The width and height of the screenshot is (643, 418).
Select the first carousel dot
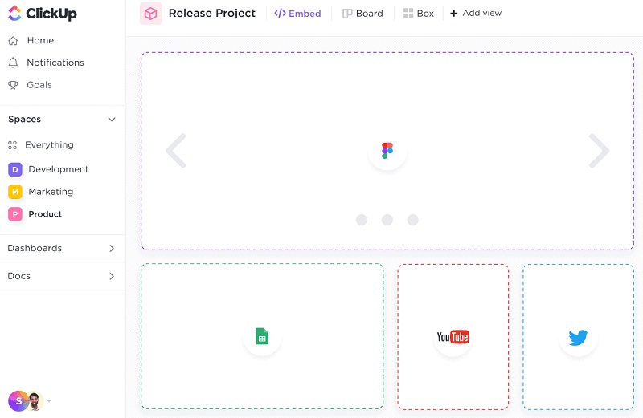click(362, 220)
